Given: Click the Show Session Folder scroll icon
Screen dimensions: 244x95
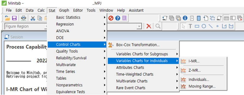Looking at the screenshot, I should 165,18.
